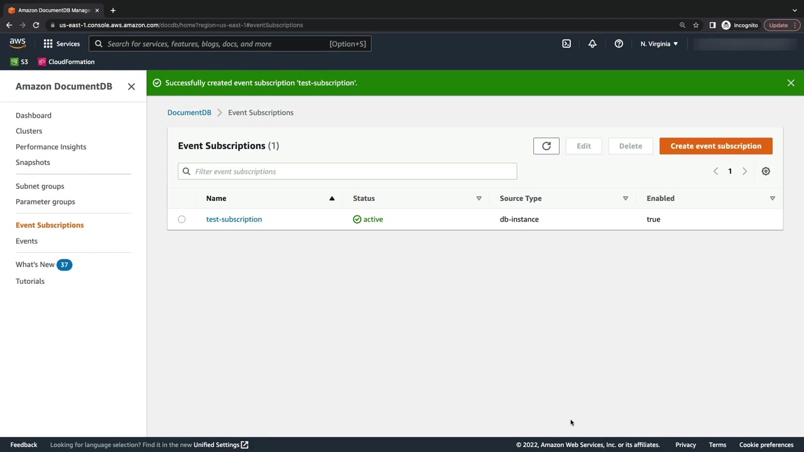Click the active status cell
Viewport: 804px width, 452px height.
[368, 220]
